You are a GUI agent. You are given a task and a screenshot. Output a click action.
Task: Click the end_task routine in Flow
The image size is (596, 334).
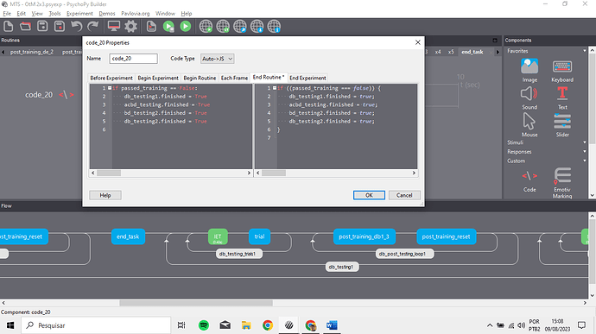pos(128,236)
